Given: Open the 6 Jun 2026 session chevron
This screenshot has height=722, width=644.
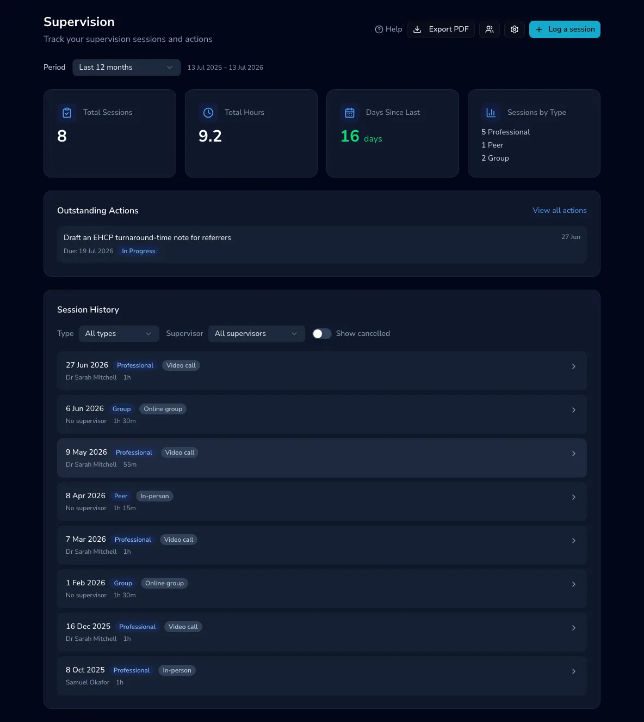Looking at the screenshot, I should tap(574, 410).
